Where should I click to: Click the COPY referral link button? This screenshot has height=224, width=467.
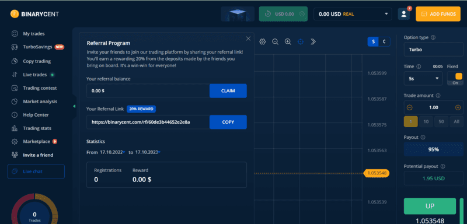228,122
